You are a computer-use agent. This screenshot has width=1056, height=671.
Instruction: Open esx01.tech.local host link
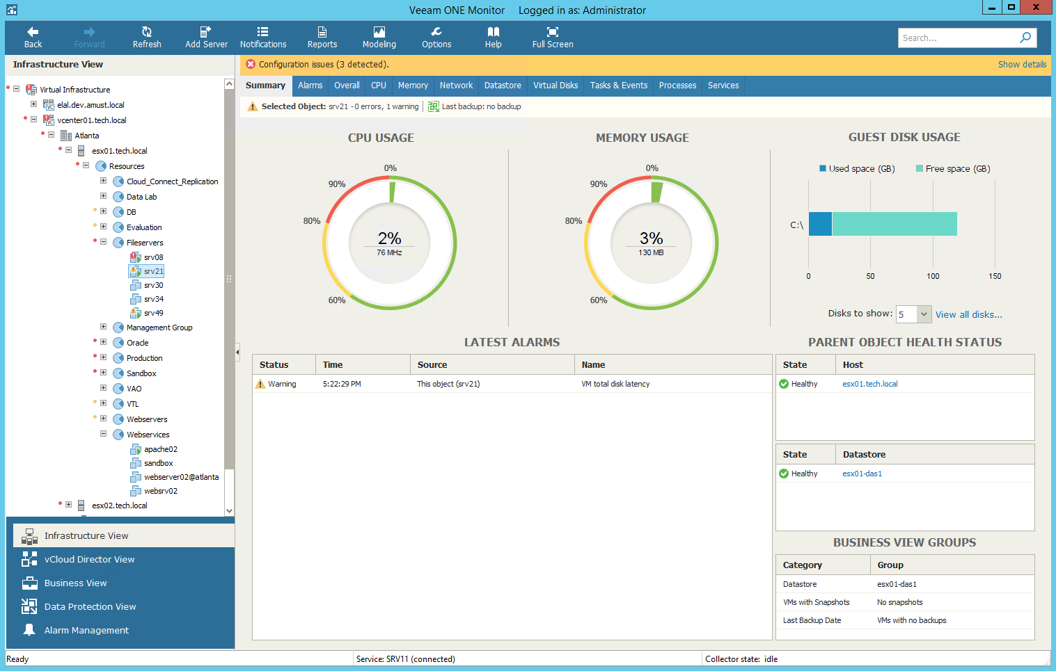pos(870,384)
